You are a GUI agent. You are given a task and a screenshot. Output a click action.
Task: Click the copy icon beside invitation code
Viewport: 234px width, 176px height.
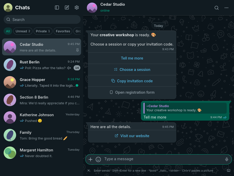(113, 81)
